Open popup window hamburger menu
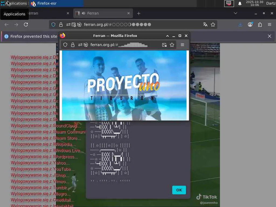This screenshot has width=276, height=207. (182, 45)
